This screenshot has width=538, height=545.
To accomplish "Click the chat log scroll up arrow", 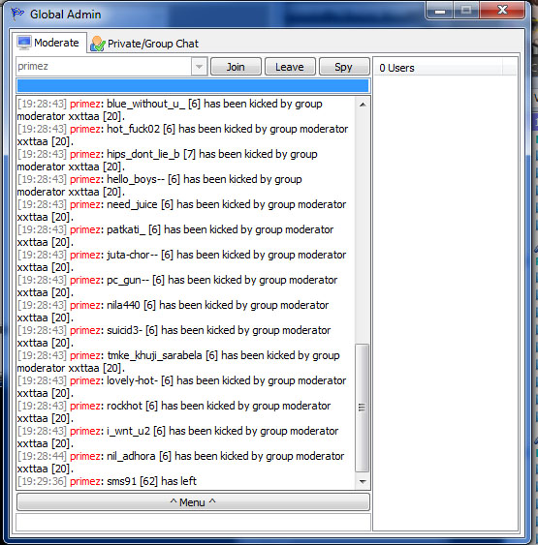I will [363, 105].
